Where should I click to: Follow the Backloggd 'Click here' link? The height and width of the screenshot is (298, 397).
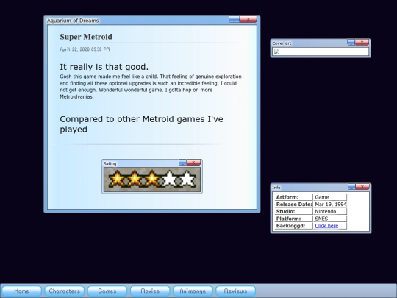(x=326, y=226)
